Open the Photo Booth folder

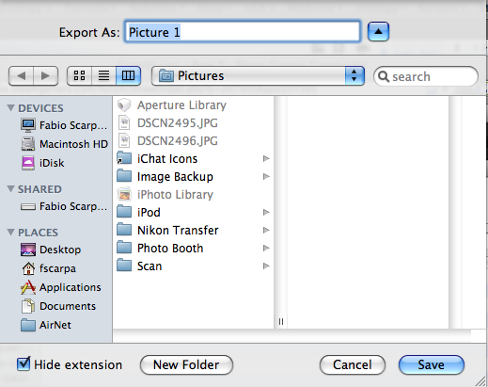click(x=193, y=249)
